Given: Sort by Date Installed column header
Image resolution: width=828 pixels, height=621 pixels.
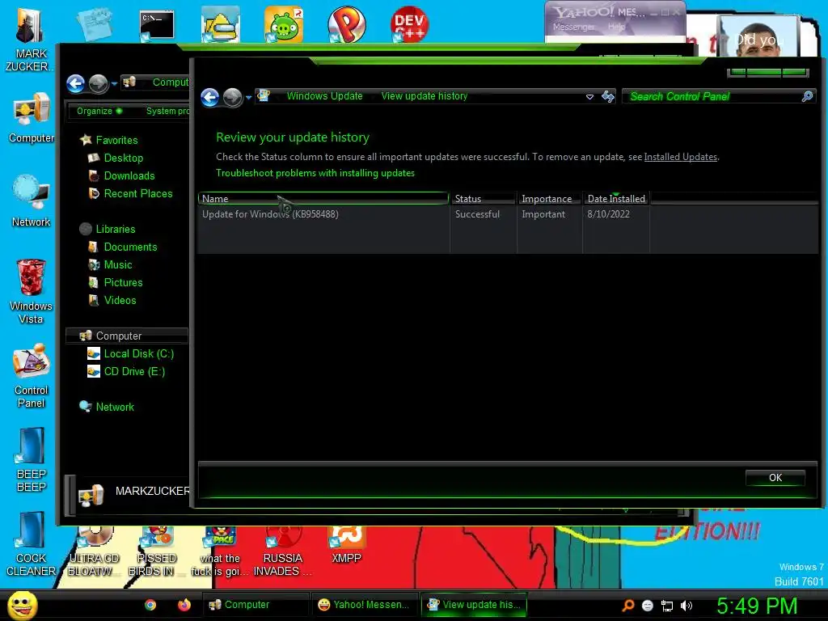Looking at the screenshot, I should tap(616, 199).
